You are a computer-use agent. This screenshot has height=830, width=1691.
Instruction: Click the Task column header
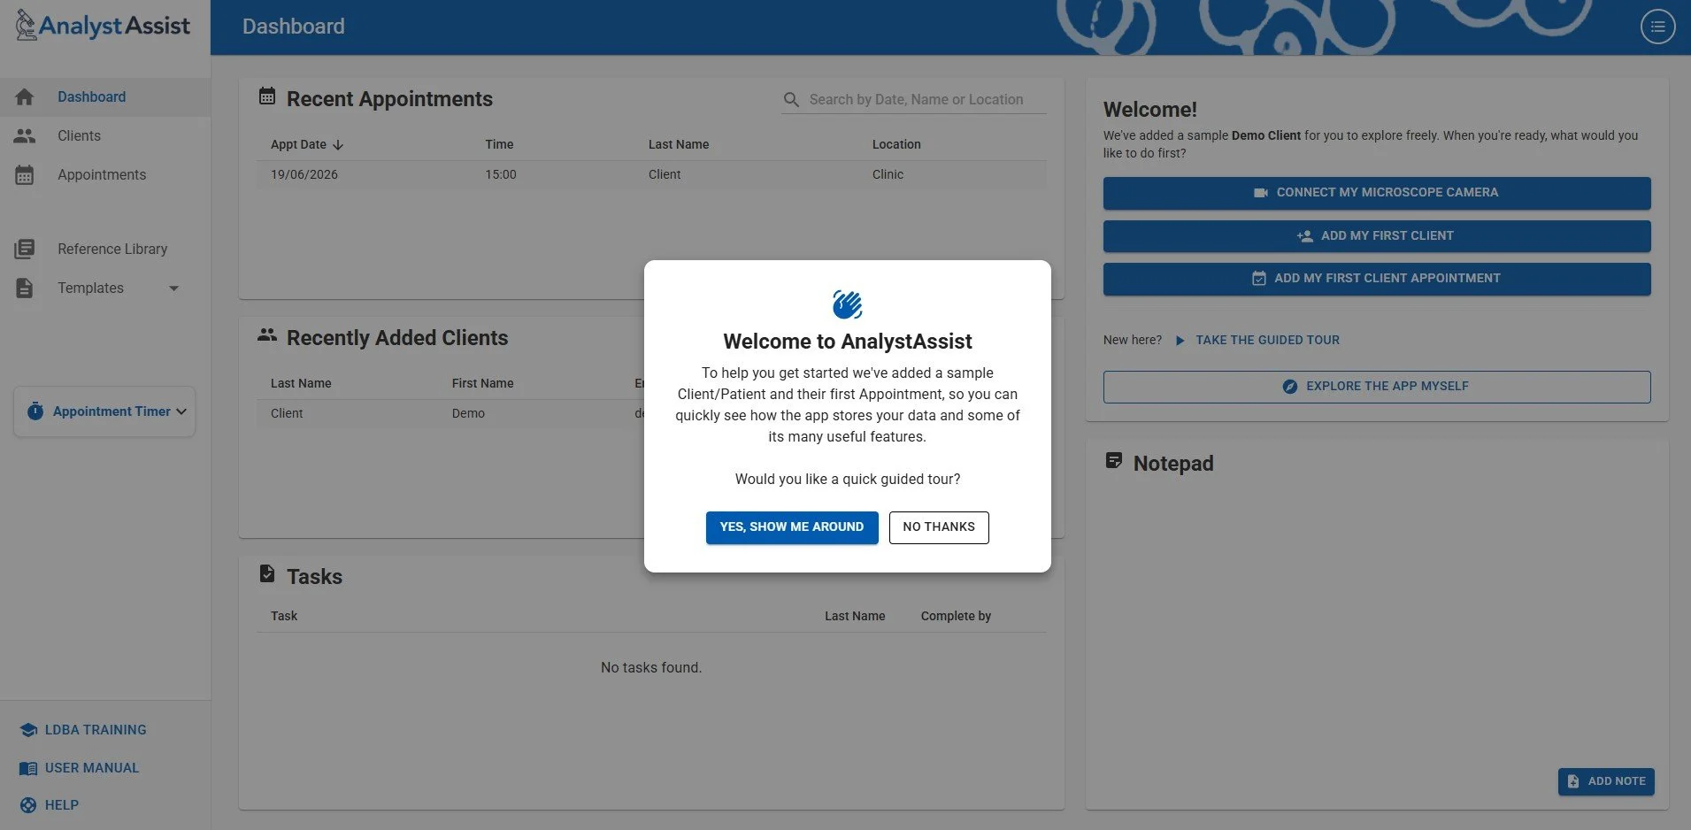coord(284,616)
